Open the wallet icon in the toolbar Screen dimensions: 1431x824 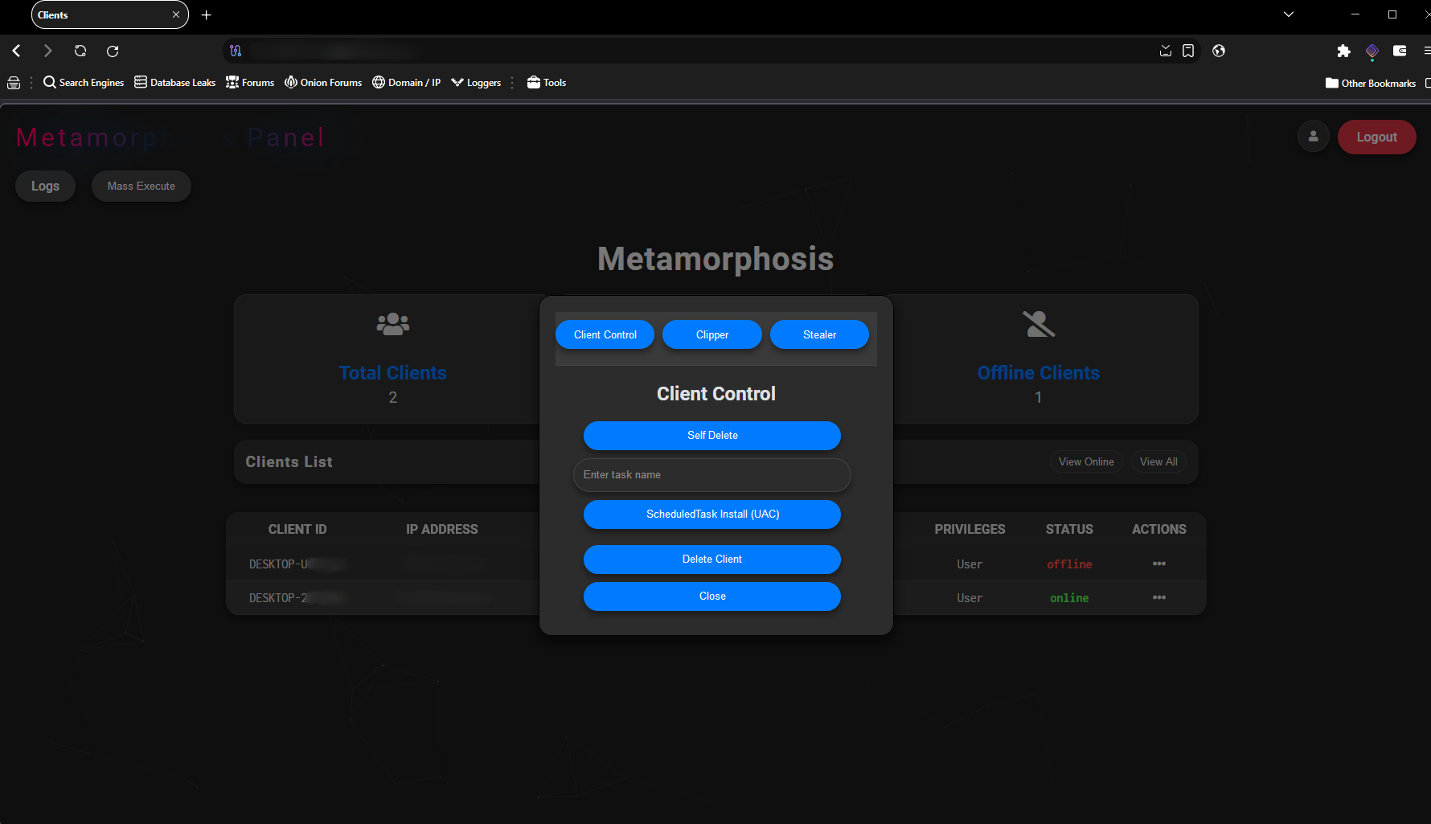click(x=1400, y=51)
